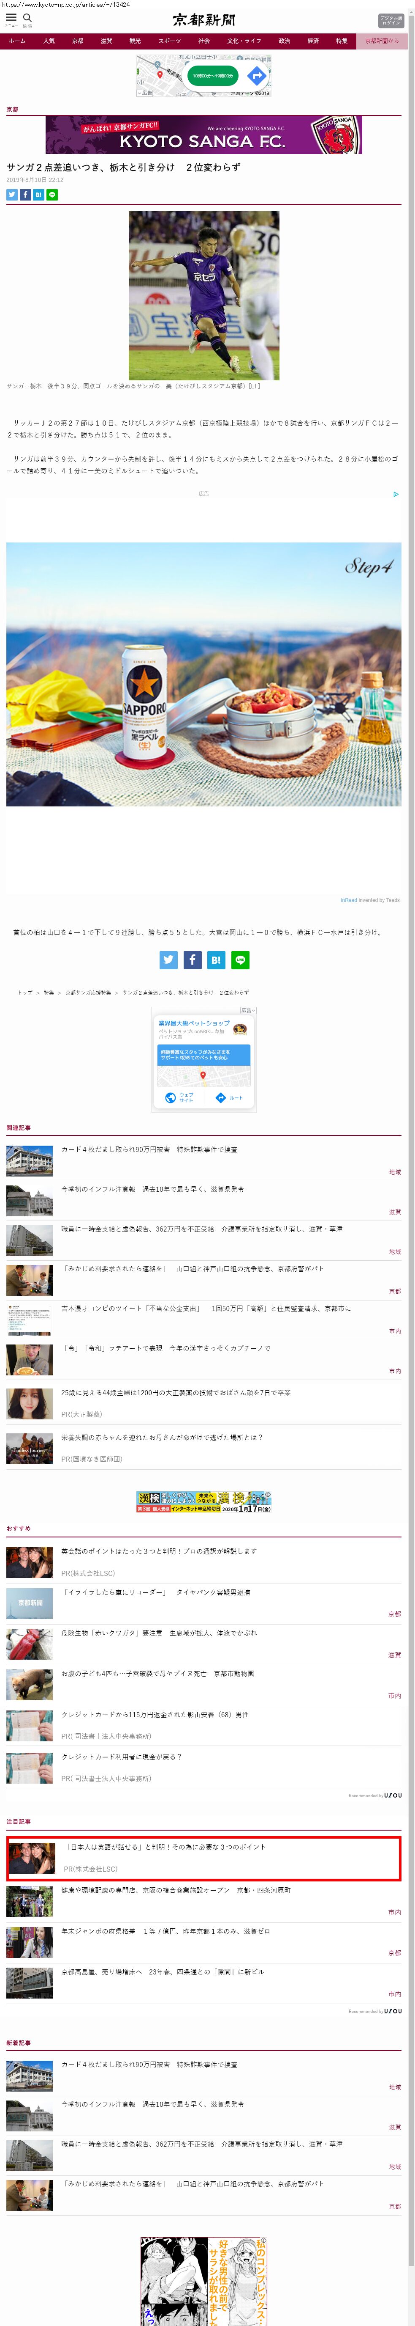Open the soccer player article photo

pos(203,295)
